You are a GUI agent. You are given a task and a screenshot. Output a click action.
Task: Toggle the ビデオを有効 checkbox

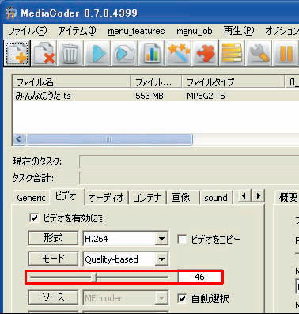34,218
